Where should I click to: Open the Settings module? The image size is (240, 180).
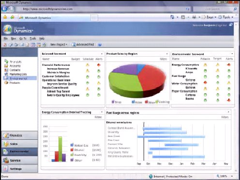coord(19,169)
